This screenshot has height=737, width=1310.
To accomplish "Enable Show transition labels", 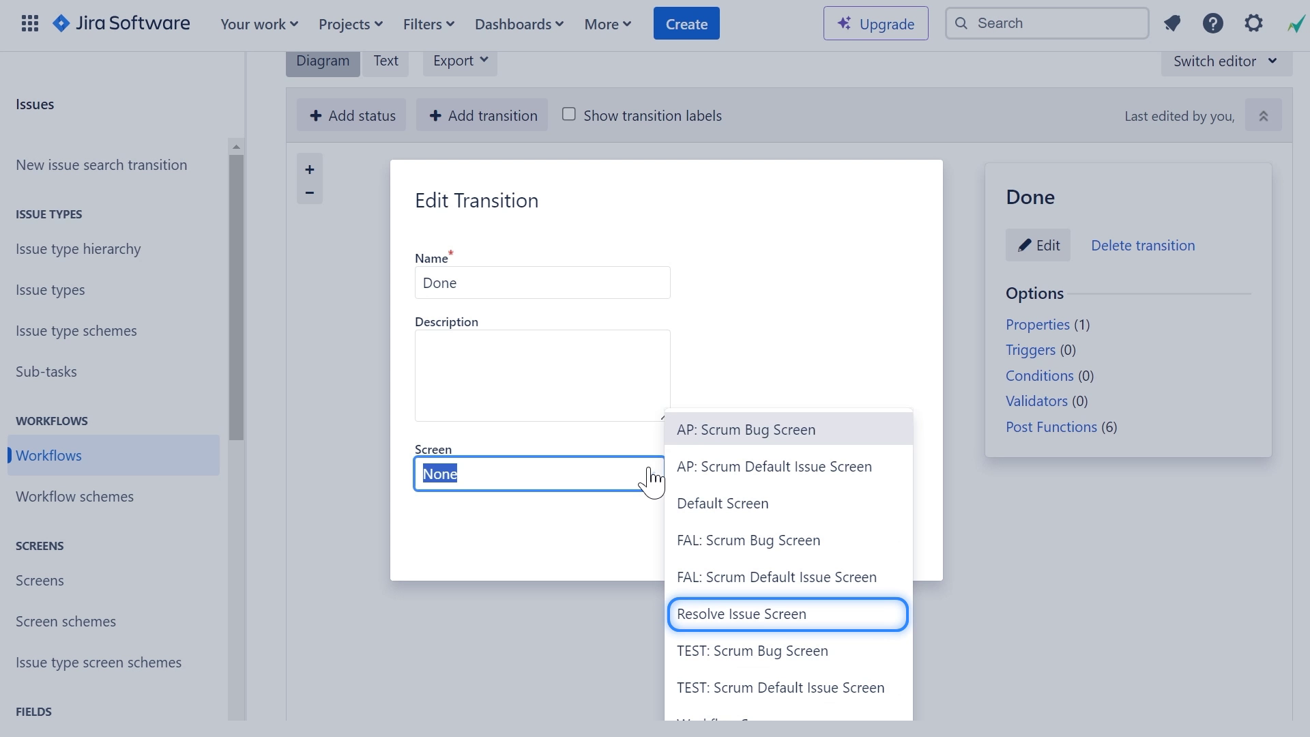I will coord(569,114).
